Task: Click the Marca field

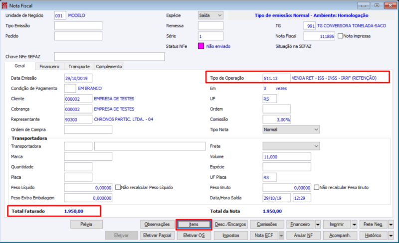Action: tap(88, 156)
